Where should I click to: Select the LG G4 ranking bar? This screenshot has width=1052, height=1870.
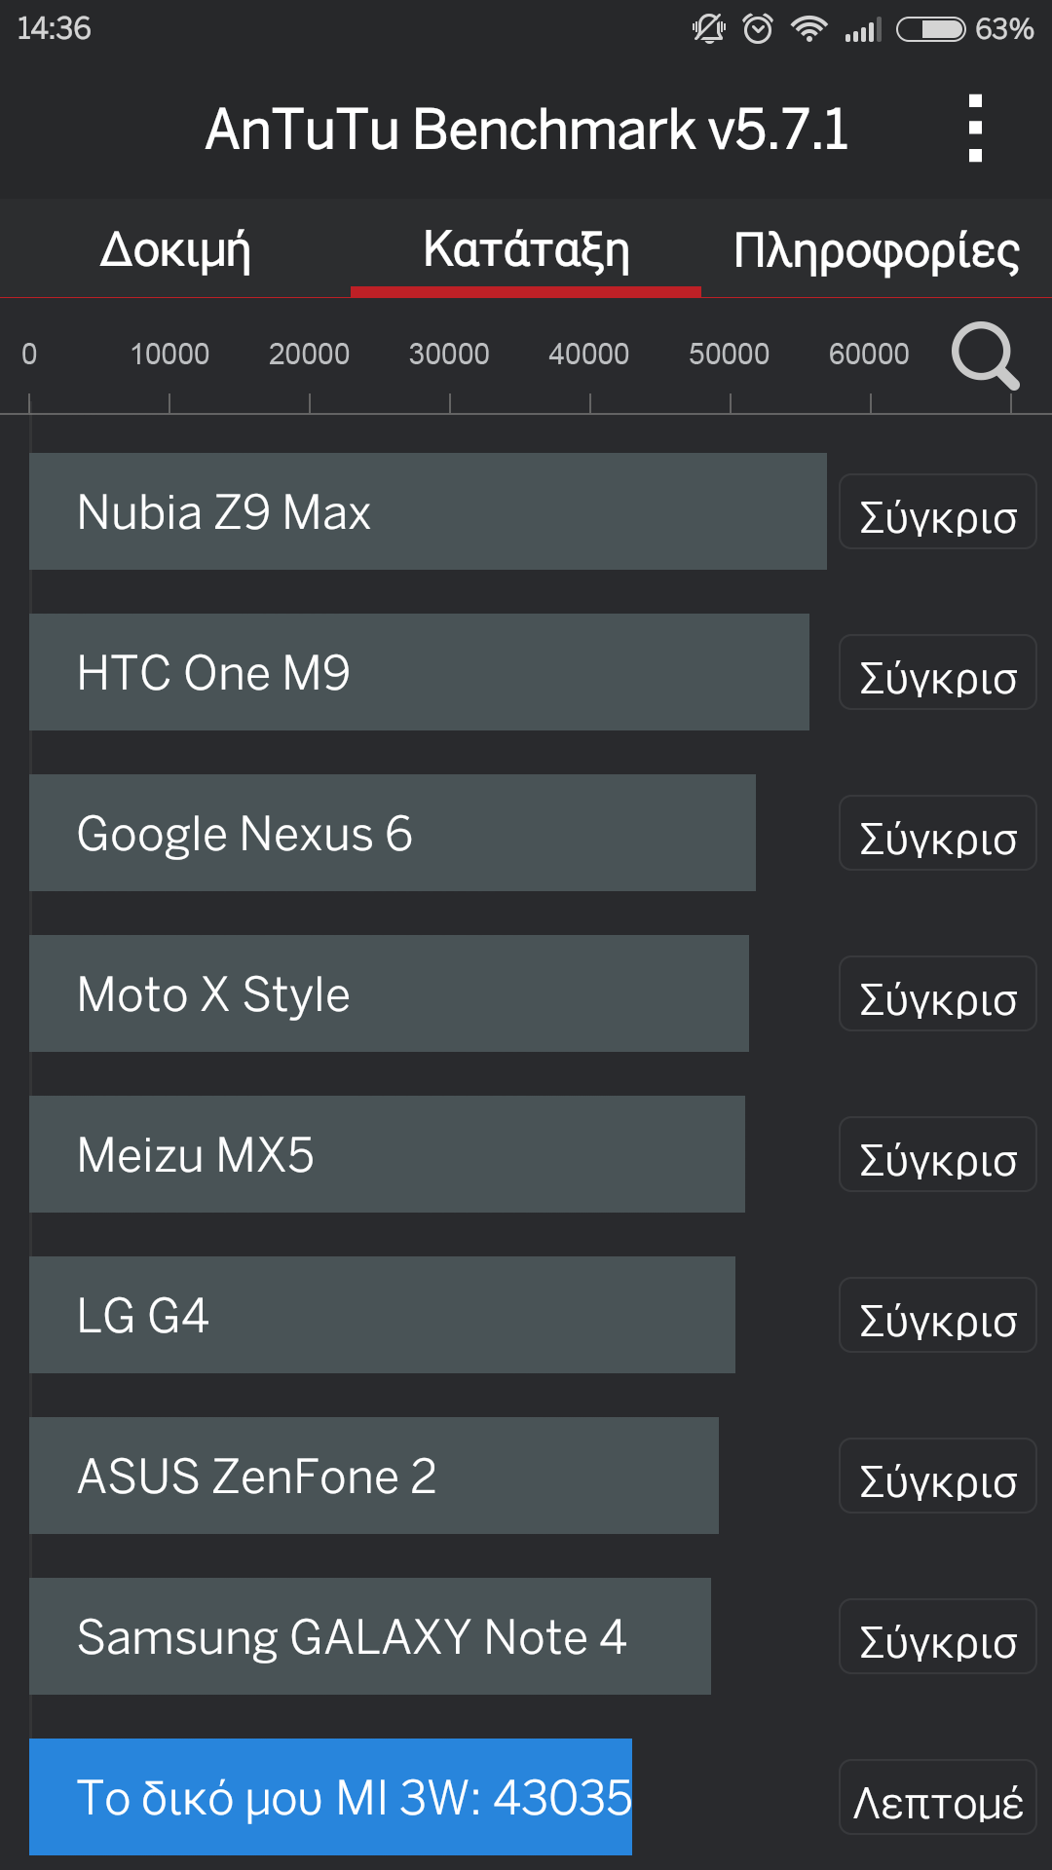382,1315
